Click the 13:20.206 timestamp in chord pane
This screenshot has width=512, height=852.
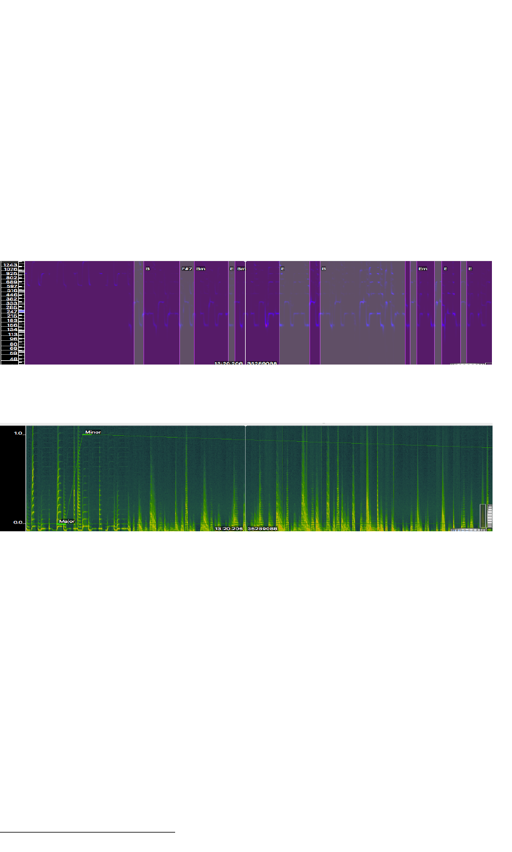tap(229, 363)
